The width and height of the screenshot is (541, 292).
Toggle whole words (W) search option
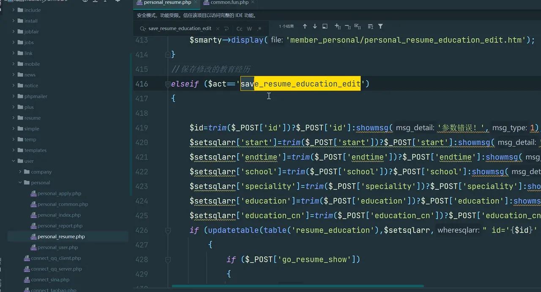pos(249,29)
